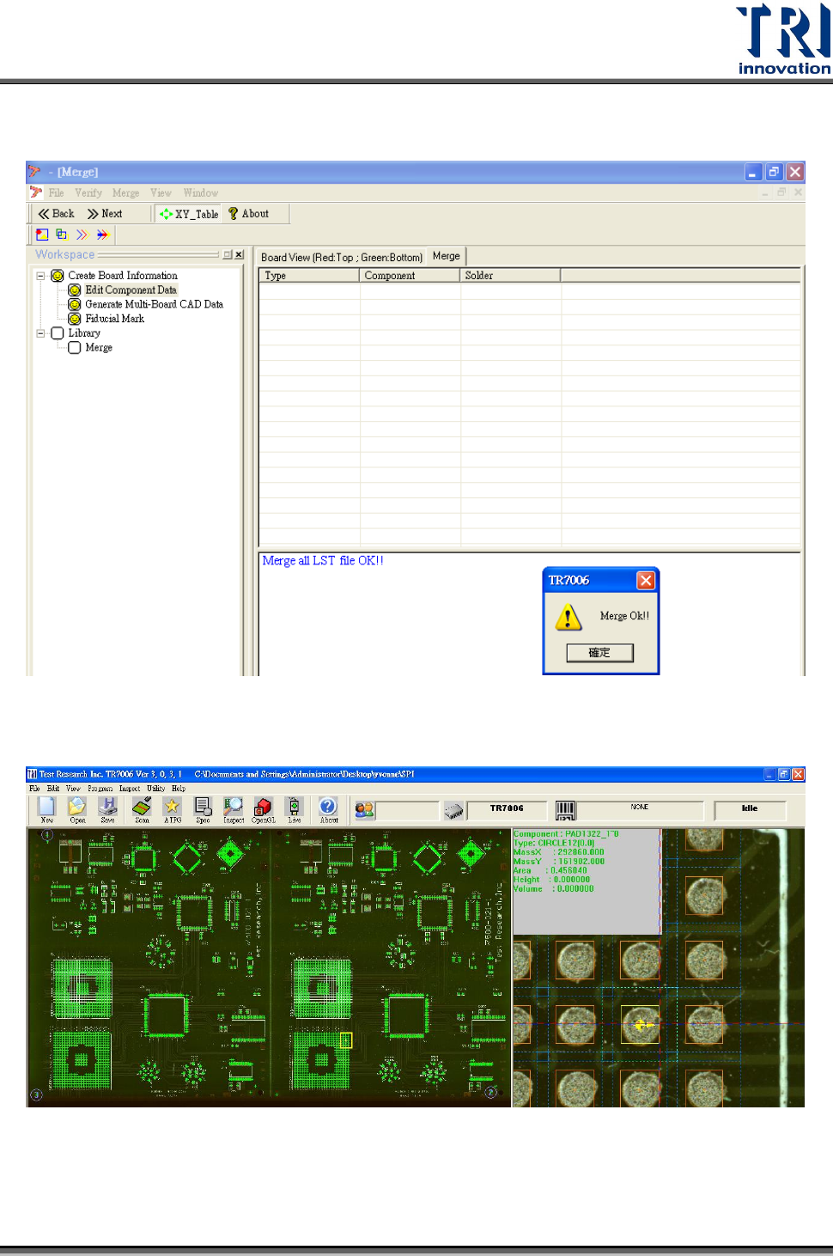The width and height of the screenshot is (833, 1256).
Task: Click the Scan toolbar icon
Action: pyautogui.click(x=142, y=809)
